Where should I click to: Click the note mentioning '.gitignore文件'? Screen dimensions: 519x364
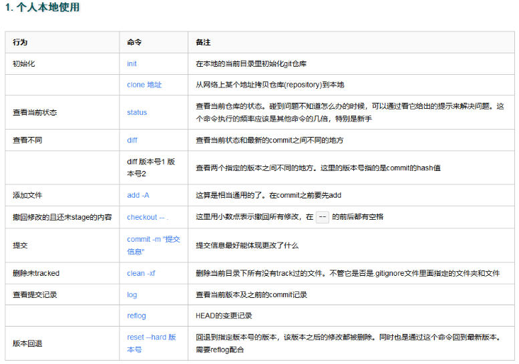point(347,273)
